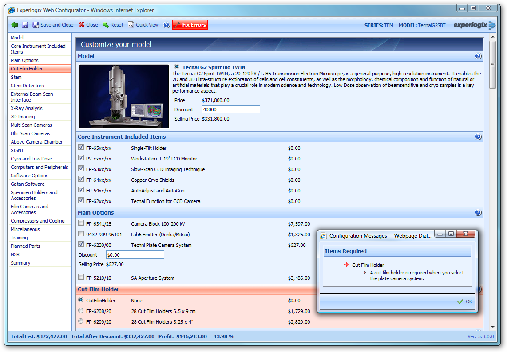Open Quick View from toolbar
507x352 pixels.
click(x=143, y=25)
